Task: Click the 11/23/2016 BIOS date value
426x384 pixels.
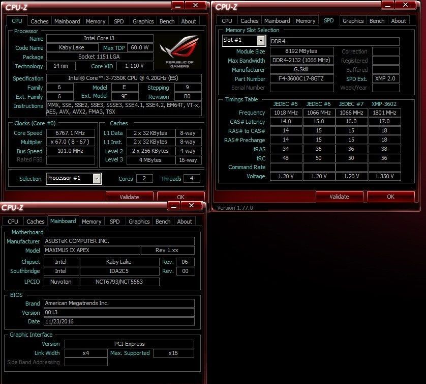Action: [x=119, y=321]
